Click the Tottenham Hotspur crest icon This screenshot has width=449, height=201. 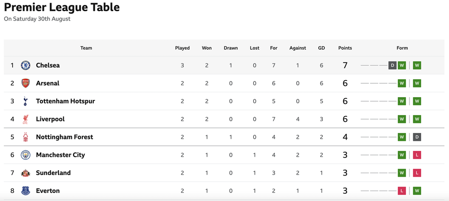pos(26,101)
